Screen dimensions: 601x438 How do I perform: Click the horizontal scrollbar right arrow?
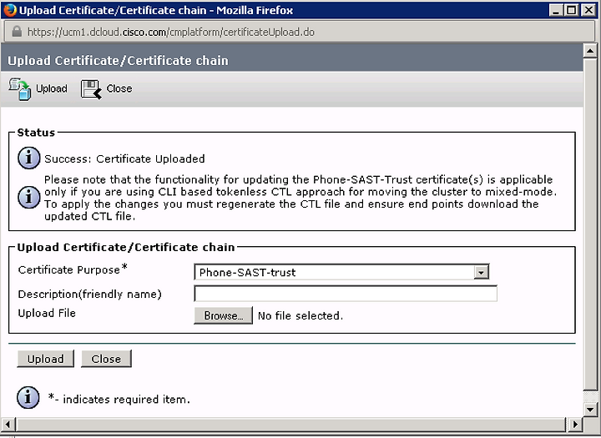(x=574, y=424)
